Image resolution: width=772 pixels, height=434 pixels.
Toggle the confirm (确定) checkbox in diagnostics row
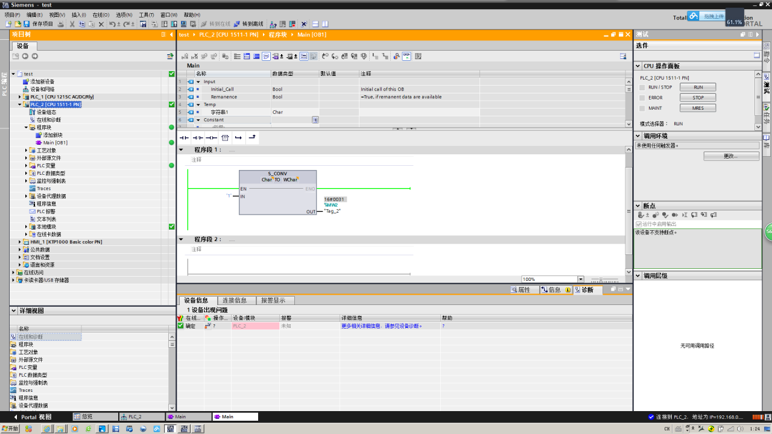click(180, 326)
